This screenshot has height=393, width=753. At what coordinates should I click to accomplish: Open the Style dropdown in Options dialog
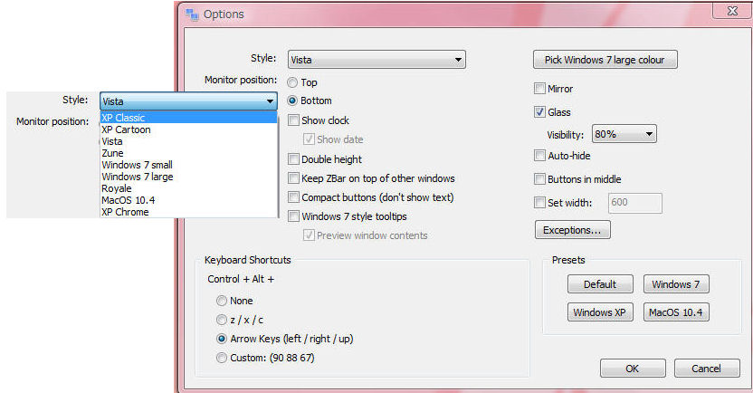click(376, 60)
